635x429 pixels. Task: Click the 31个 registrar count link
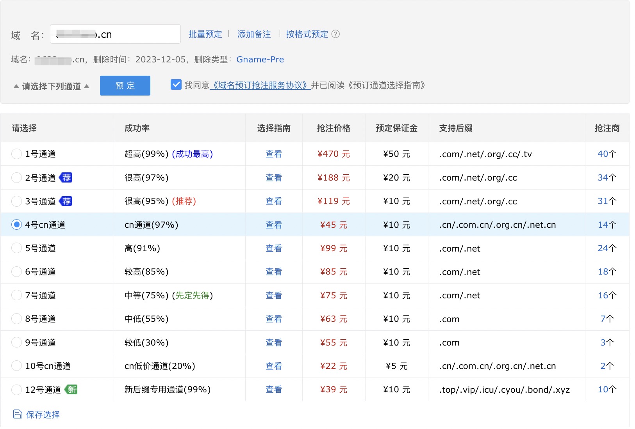(x=607, y=201)
